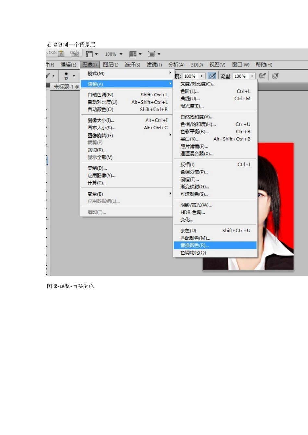Open 自然饱和度(V)... adjustment
The width and height of the screenshot is (308, 435).
(x=215, y=117)
